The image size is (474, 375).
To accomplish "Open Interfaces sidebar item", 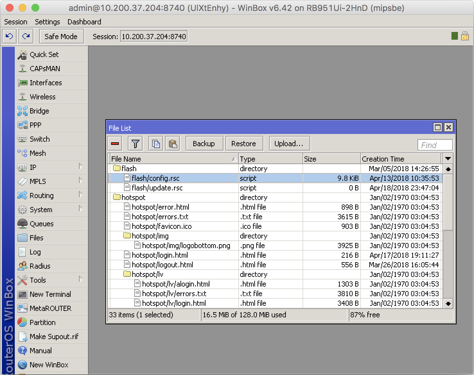I will [52, 83].
